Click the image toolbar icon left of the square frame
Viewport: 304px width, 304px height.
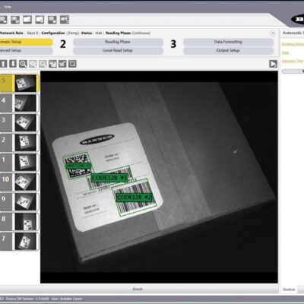62,64
